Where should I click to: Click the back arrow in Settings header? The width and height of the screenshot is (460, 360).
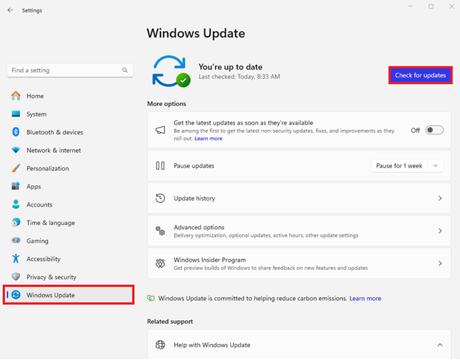tap(10, 10)
